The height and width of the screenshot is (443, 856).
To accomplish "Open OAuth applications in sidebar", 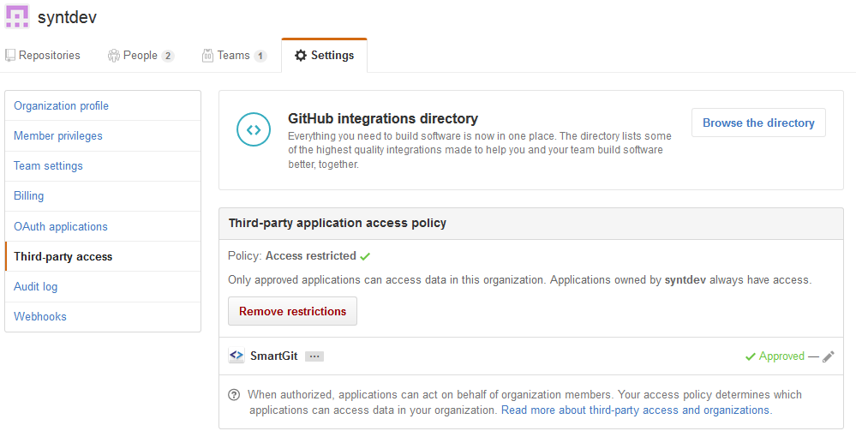I will [61, 227].
